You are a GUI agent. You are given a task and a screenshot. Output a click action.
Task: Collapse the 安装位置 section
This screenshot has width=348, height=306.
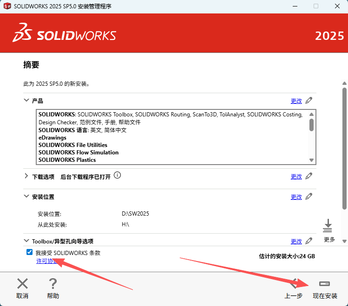pos(26,196)
